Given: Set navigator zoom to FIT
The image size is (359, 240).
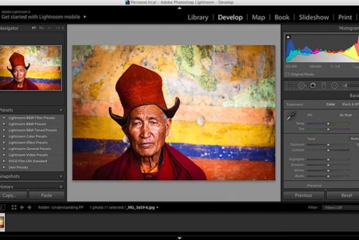Looking at the screenshot, I should [33, 28].
